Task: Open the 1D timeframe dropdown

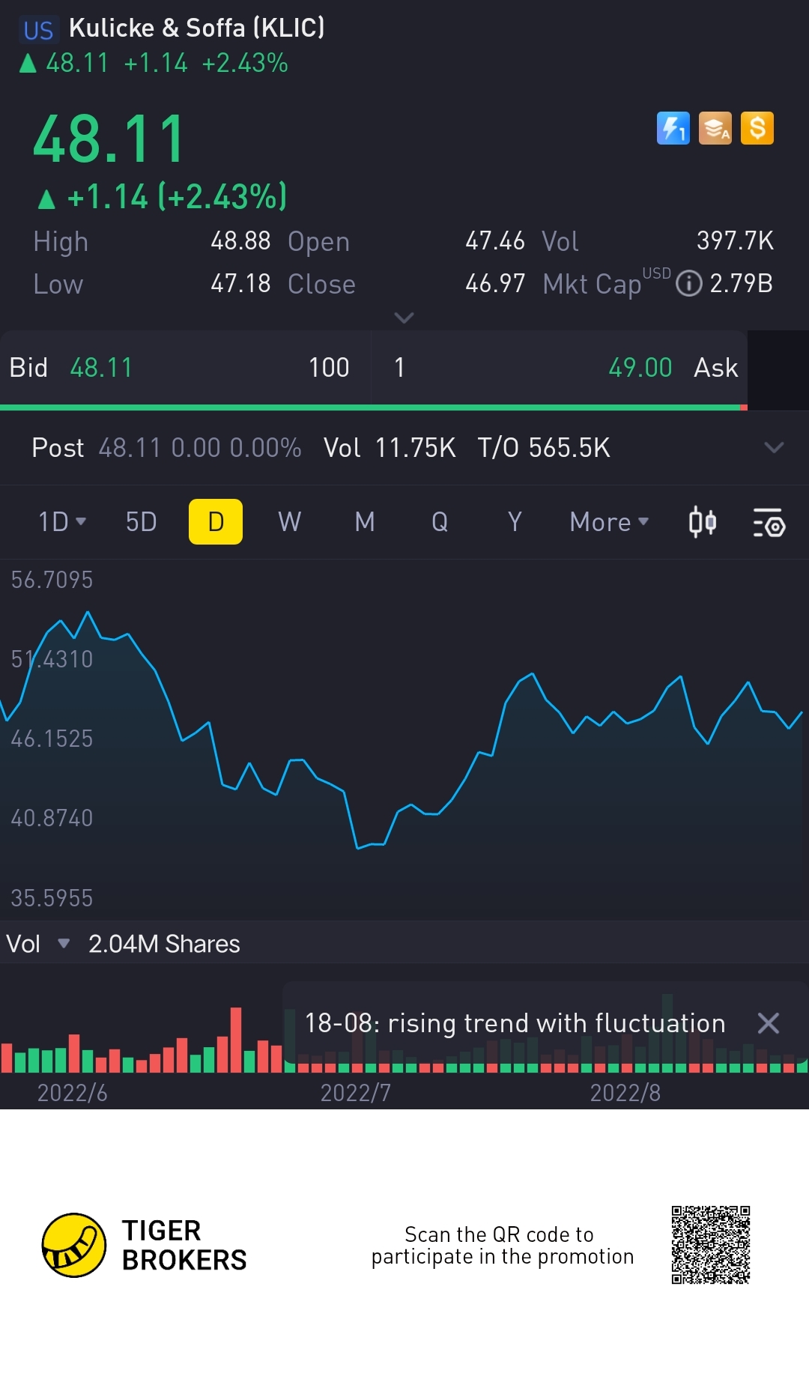Action: click(62, 522)
